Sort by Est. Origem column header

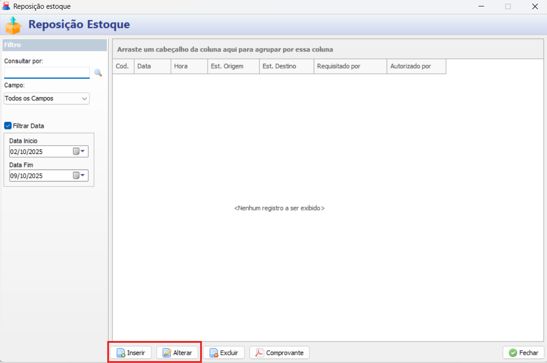click(233, 66)
